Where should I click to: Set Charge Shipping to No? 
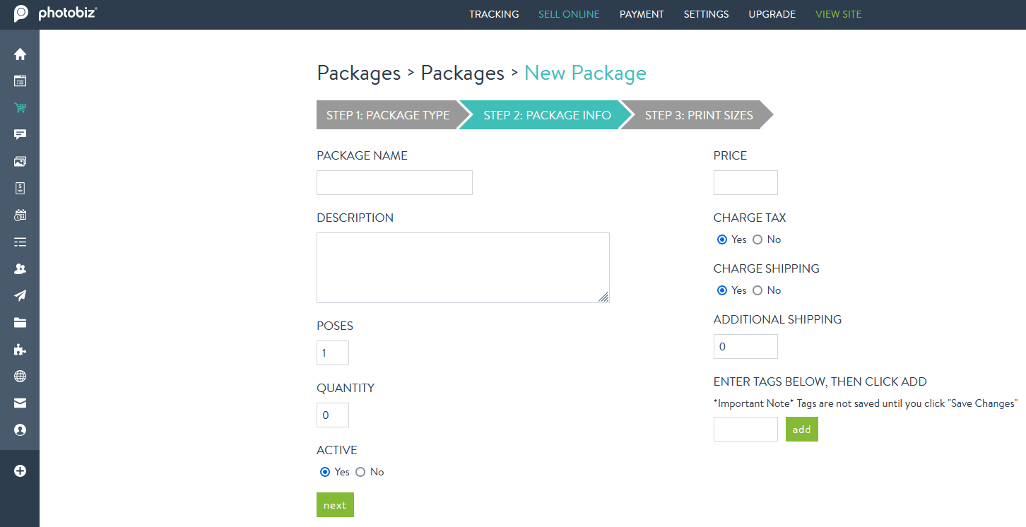click(x=757, y=290)
